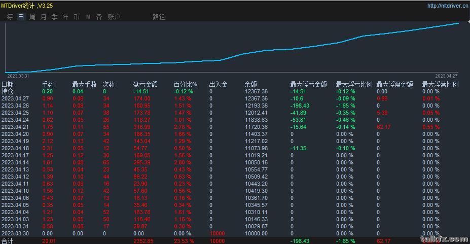Viewport: 470px width, 244px height.
Task: Open the 币 currency tab
Action: coord(77,17)
